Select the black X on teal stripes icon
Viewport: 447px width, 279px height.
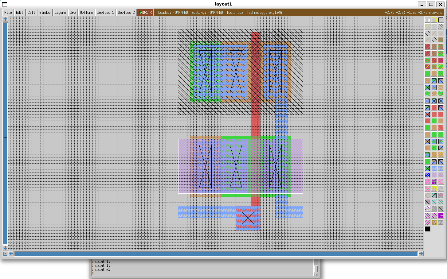click(434, 195)
